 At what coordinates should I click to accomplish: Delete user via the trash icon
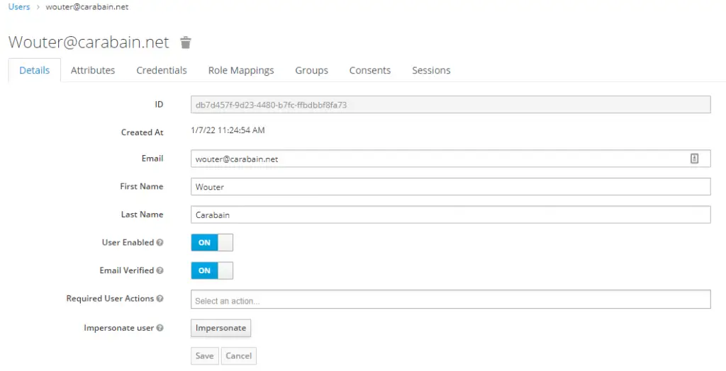coord(186,42)
